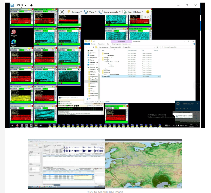
Task: Click the volume icon in the system tray
Action: click(x=183, y=125)
